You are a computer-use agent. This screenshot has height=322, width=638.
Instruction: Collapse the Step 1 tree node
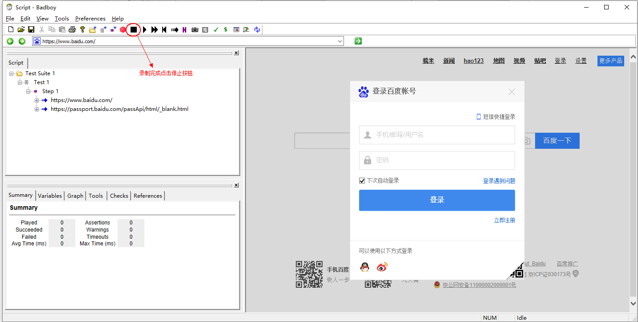pyautogui.click(x=29, y=91)
